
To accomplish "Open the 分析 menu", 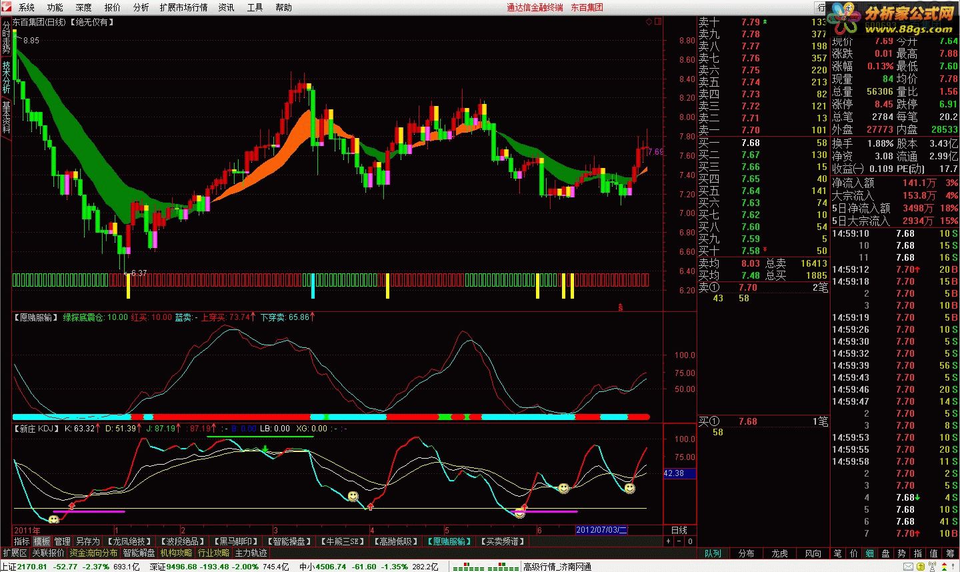I will (x=141, y=7).
